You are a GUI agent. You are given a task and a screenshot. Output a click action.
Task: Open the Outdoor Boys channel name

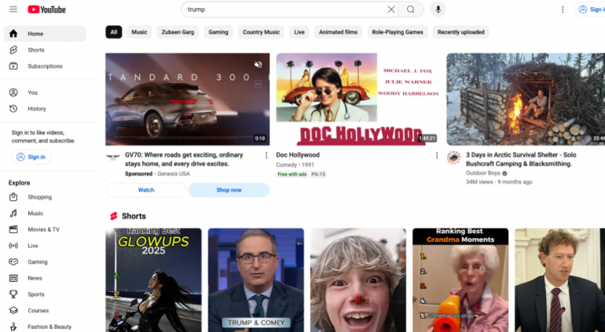(x=483, y=173)
